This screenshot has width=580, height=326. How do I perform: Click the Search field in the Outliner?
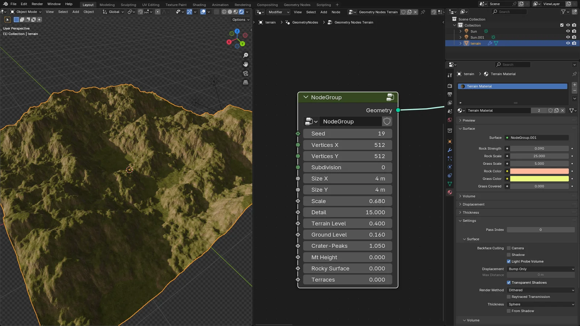click(x=509, y=12)
